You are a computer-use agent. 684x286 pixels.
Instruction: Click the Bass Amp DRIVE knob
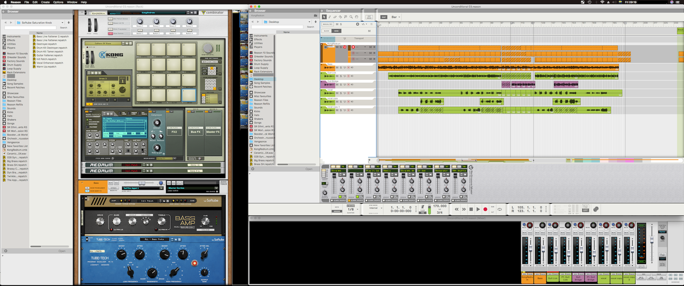pos(100,221)
